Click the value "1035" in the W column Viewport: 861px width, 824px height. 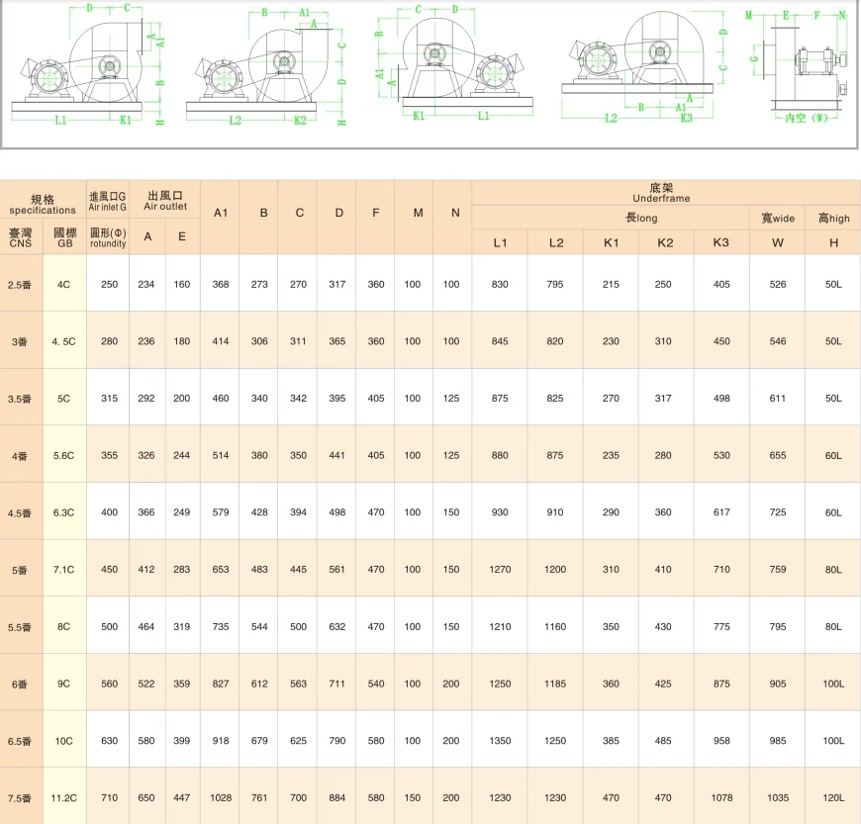(x=778, y=797)
